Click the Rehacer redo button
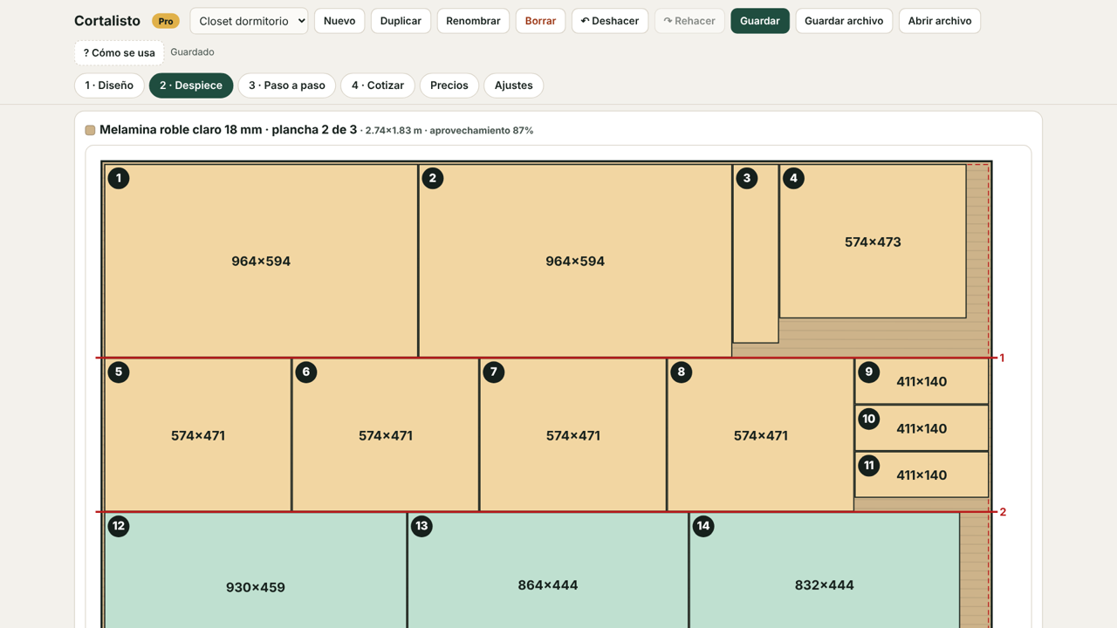This screenshot has width=1117, height=628. [x=689, y=21]
